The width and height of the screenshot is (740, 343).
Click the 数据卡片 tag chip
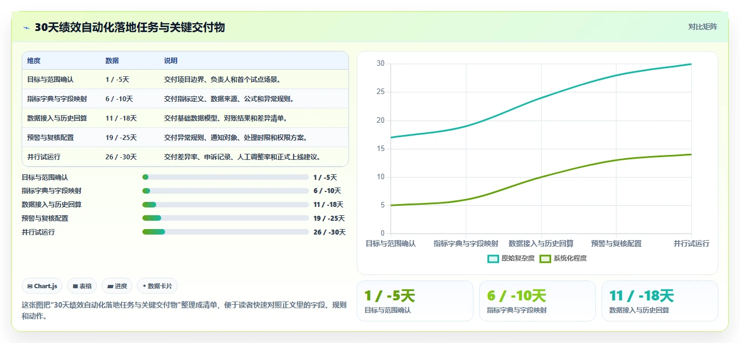pos(157,286)
